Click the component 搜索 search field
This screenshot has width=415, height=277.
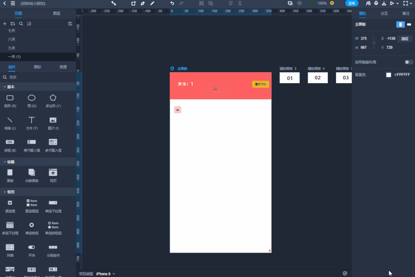[x=38, y=77]
